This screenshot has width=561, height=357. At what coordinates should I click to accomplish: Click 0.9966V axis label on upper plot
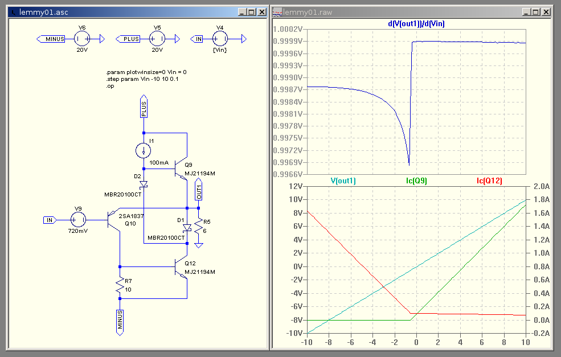(288, 174)
